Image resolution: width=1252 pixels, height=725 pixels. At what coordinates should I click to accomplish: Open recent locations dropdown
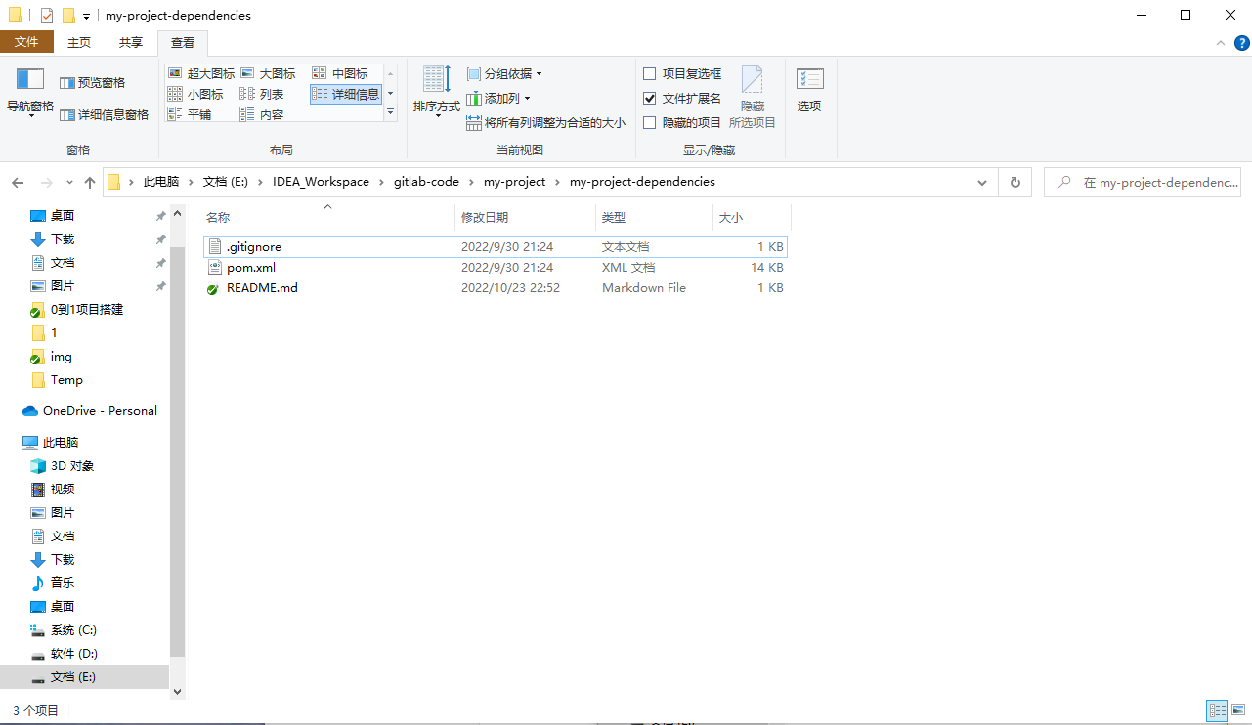click(x=69, y=182)
